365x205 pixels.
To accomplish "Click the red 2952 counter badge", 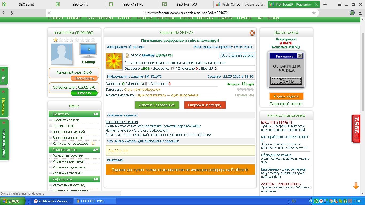I will coord(357,129).
